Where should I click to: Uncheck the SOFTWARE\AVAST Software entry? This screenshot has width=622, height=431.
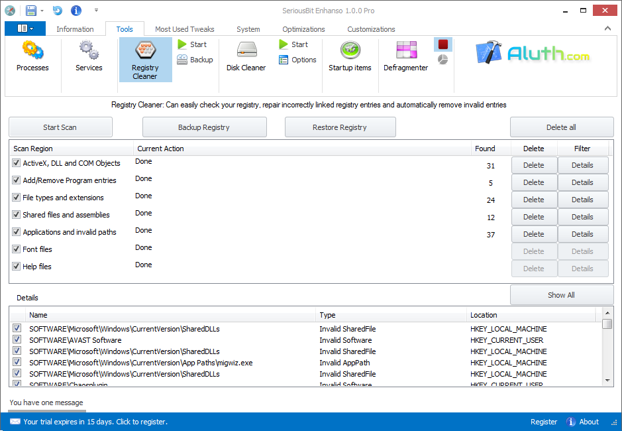(x=16, y=340)
